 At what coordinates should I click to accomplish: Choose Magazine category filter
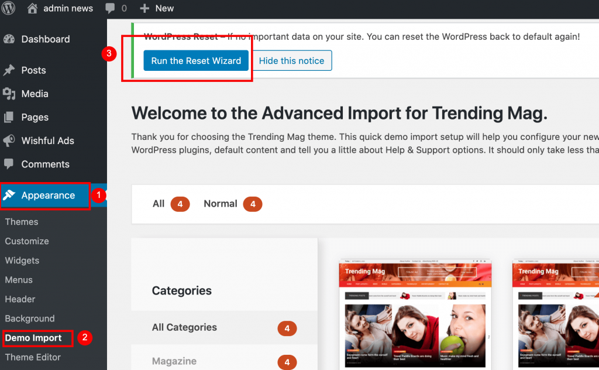[224, 361]
